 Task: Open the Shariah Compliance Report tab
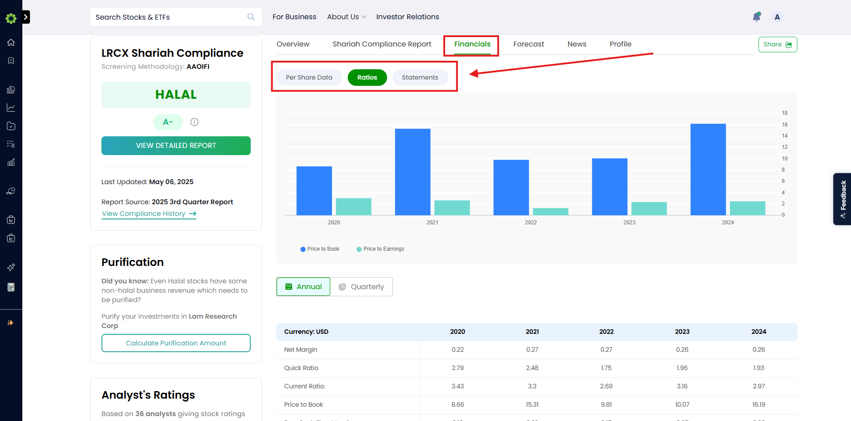382,44
